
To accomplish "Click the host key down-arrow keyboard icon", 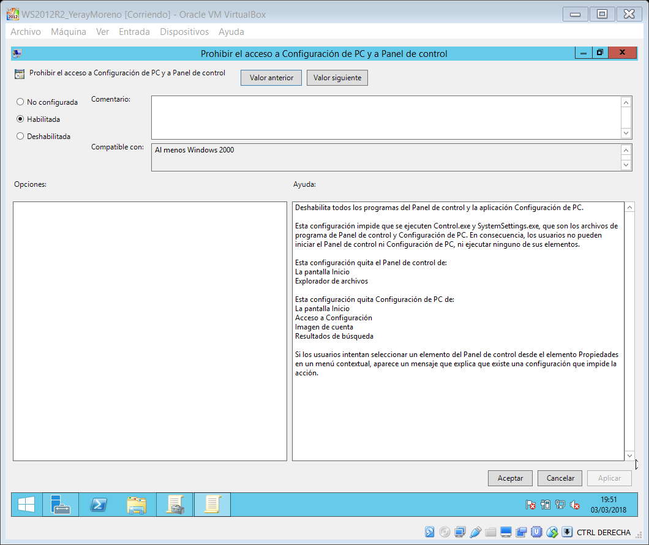I will coord(567,532).
